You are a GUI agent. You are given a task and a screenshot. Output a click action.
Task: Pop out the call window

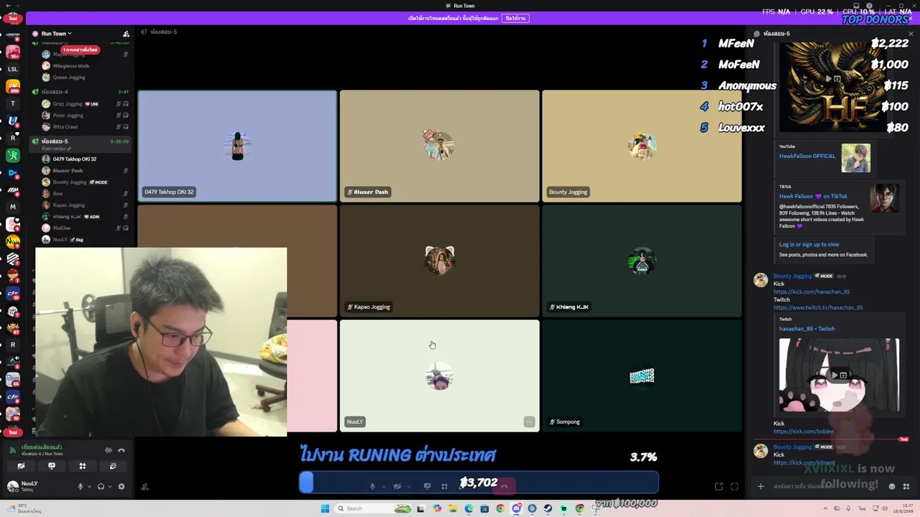tap(719, 487)
